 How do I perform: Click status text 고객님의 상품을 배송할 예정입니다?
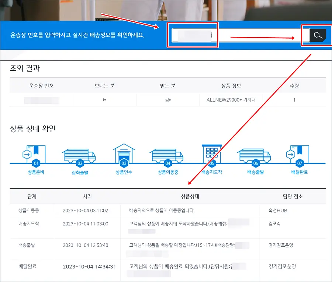point(162,245)
